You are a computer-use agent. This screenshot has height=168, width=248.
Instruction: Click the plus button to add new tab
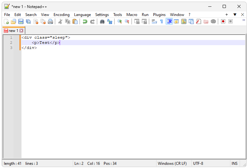point(227,15)
